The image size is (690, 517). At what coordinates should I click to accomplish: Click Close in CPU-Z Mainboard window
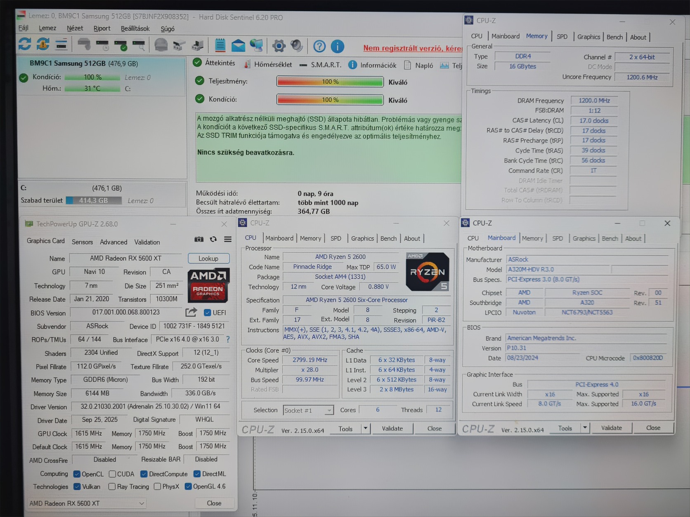653,428
